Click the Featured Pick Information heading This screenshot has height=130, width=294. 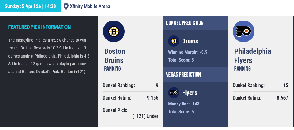click(40, 27)
